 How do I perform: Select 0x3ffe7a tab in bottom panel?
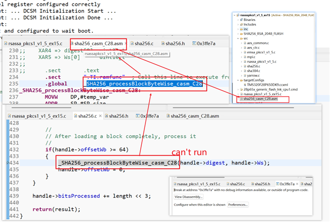[287, 184]
